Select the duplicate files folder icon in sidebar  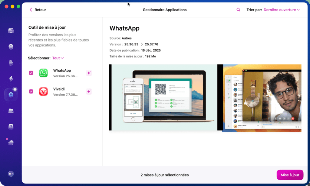click(x=11, y=110)
